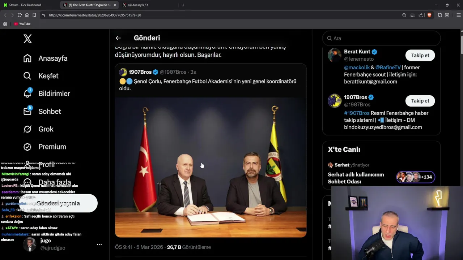The width and height of the screenshot is (463, 260).
Task: Click the 1907Bros avatar in the quoted post
Action: 123,72
